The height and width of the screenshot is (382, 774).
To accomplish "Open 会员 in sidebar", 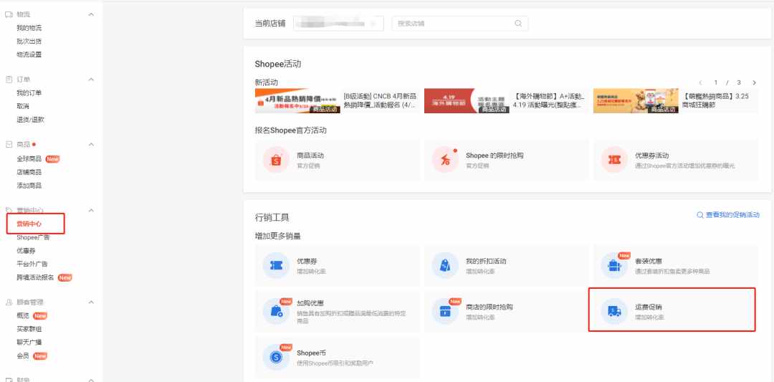I will click(x=23, y=356).
